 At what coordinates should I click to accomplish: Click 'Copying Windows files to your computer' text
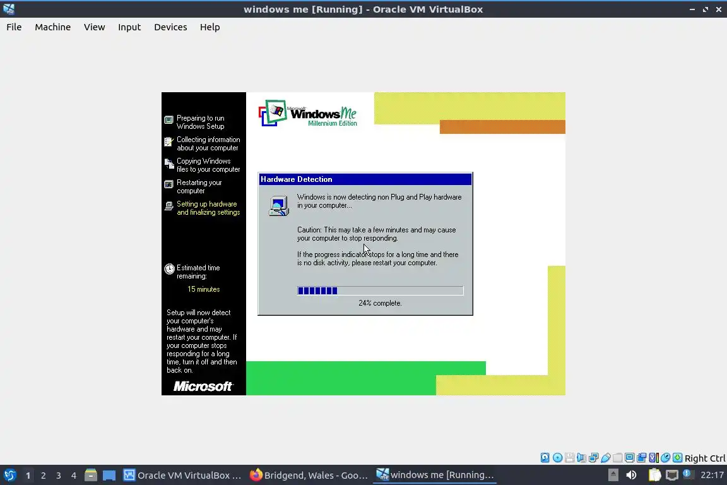[x=208, y=165]
